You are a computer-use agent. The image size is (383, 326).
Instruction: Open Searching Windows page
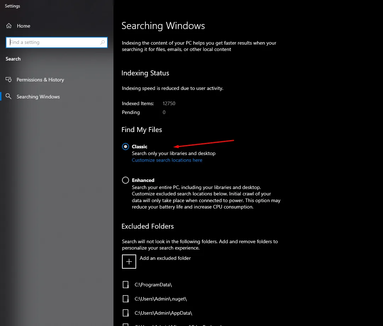38,97
